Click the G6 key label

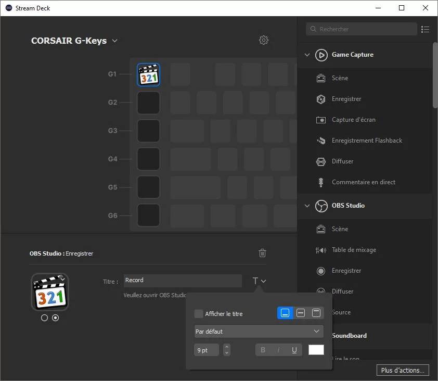coord(112,215)
